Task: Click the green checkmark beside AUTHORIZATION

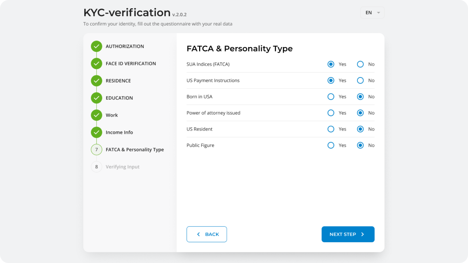Action: click(96, 46)
